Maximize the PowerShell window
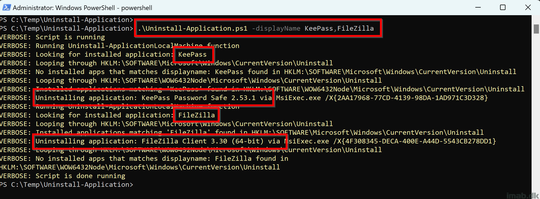540x199 pixels. (x=503, y=7)
